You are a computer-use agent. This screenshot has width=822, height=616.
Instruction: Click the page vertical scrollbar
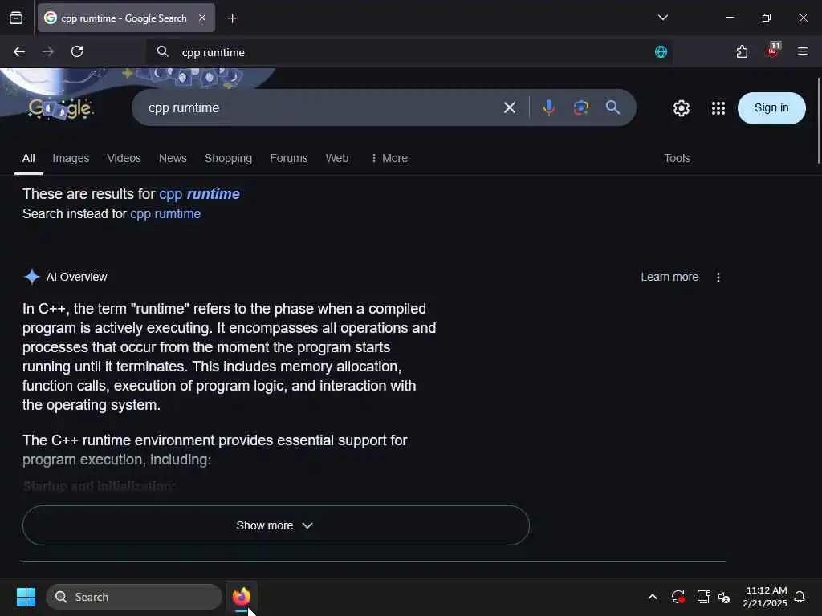(818, 120)
